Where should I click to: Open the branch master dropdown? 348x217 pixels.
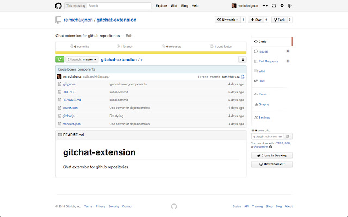(82, 60)
